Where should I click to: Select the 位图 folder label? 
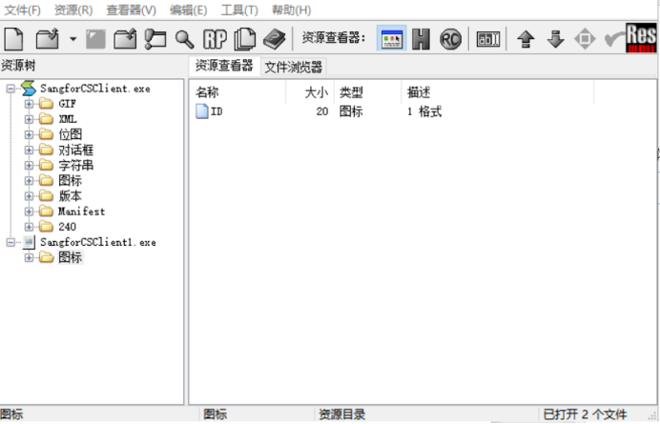click(71, 134)
